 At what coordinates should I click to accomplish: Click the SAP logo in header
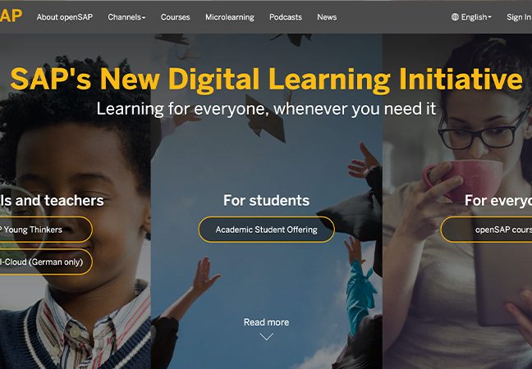11,16
